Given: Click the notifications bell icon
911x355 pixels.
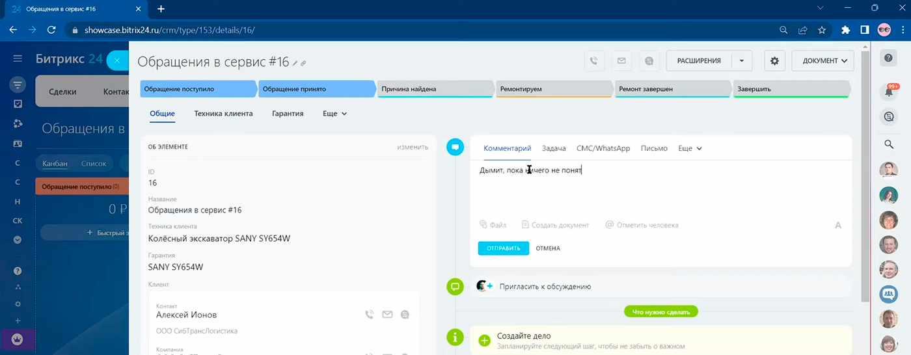Looking at the screenshot, I should [889, 92].
